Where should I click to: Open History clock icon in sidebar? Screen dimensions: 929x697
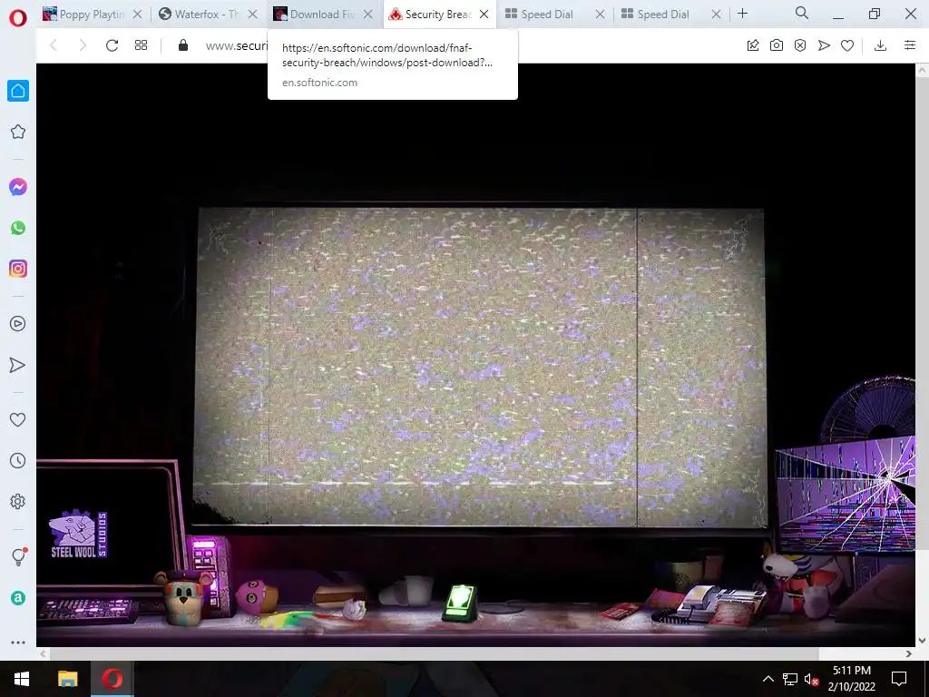click(18, 460)
